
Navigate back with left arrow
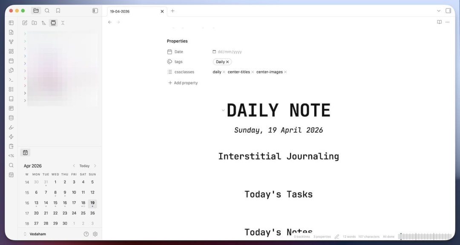(110, 22)
